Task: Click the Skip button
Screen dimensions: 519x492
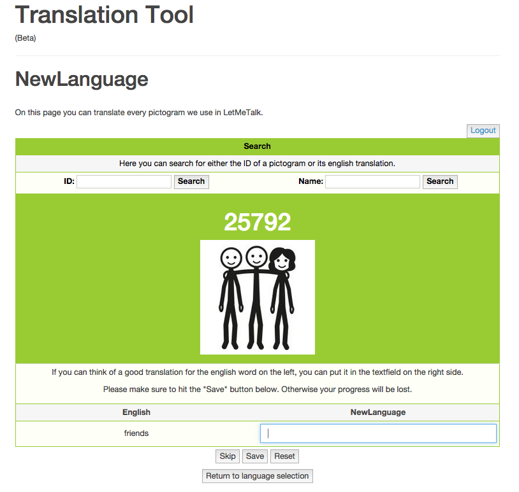Action: (227, 456)
